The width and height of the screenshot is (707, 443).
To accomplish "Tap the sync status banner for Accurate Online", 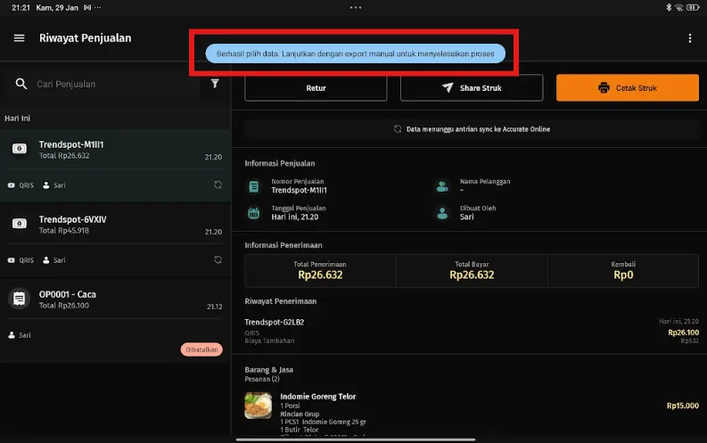I will (x=472, y=129).
